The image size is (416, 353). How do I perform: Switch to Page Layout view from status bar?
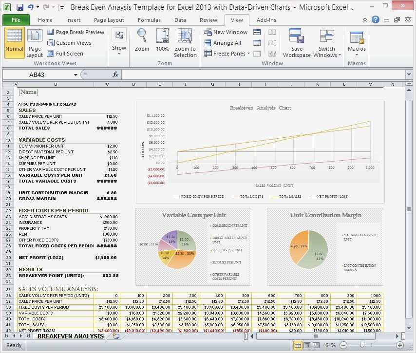[306, 345]
